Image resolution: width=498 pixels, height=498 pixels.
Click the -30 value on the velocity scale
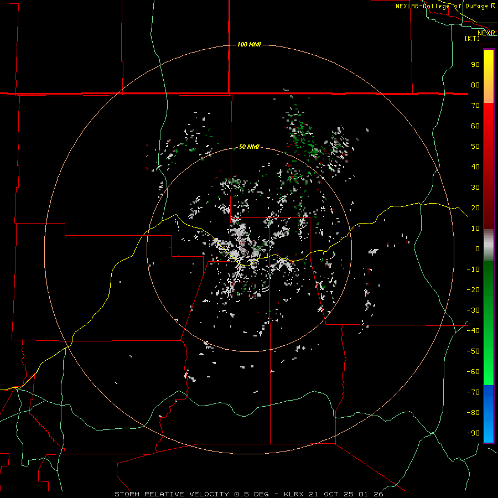473,310
